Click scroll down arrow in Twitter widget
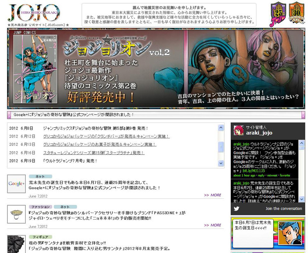This screenshot has width=308, height=253. coord(301,199)
